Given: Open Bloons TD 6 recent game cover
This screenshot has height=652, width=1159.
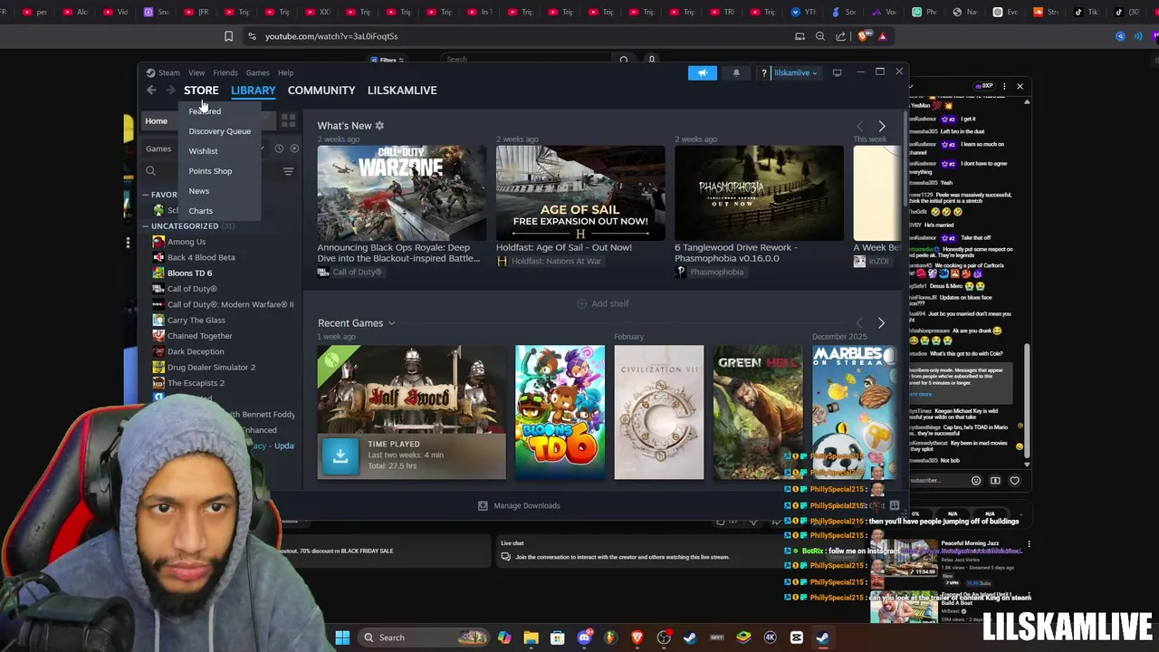Looking at the screenshot, I should tap(560, 412).
